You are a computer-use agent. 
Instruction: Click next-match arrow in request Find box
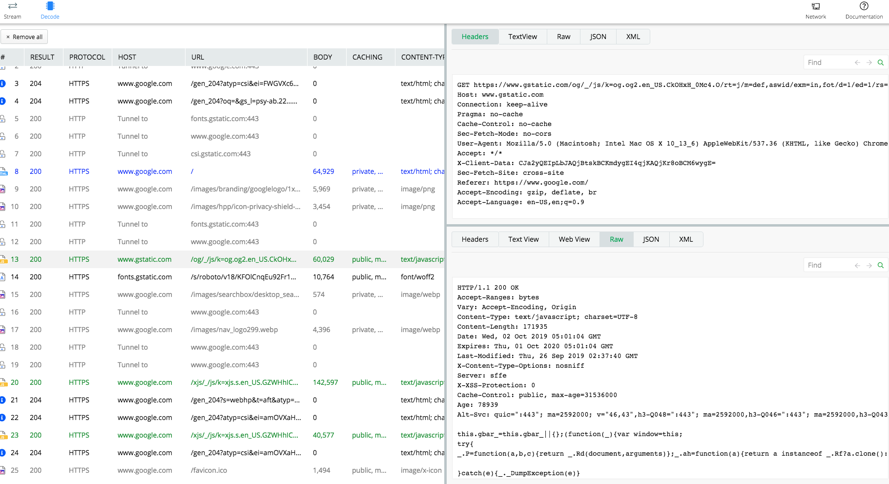coord(869,63)
